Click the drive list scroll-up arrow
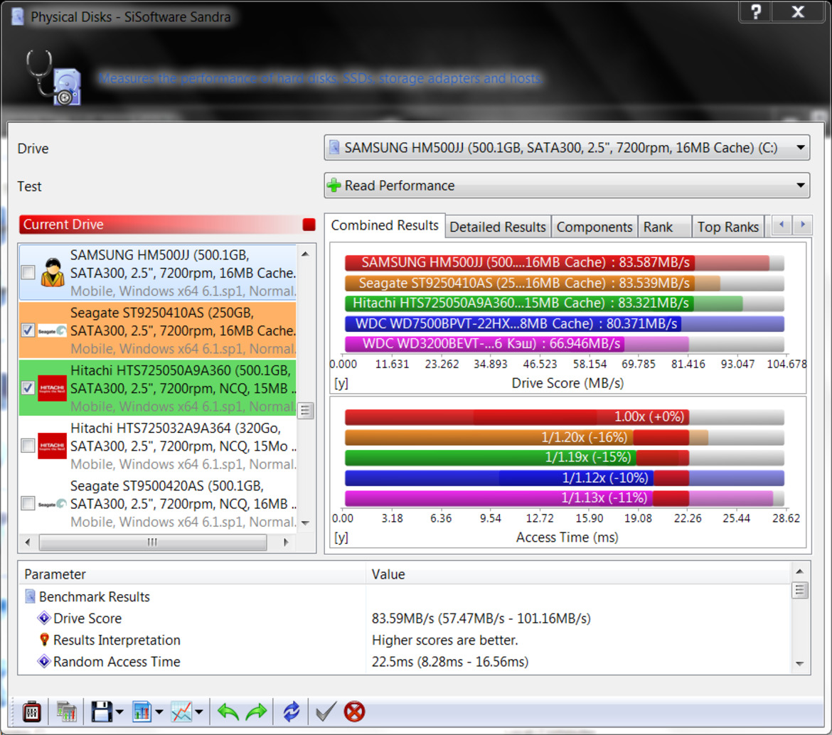 [305, 254]
